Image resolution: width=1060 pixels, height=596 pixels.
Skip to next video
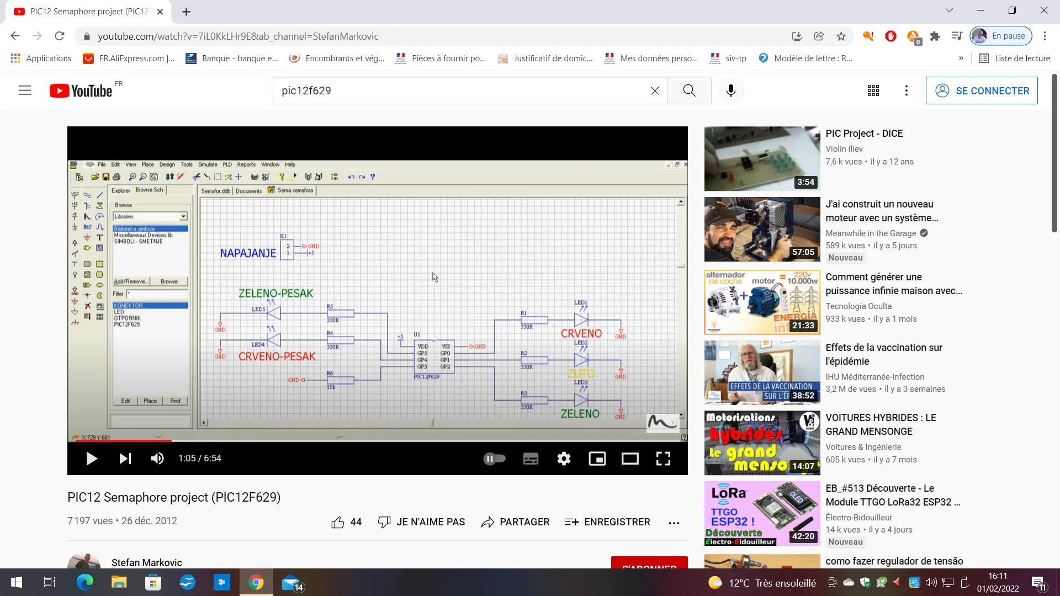click(x=125, y=459)
